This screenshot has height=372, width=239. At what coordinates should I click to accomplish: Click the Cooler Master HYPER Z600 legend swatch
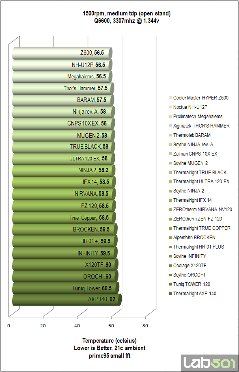(x=171, y=98)
